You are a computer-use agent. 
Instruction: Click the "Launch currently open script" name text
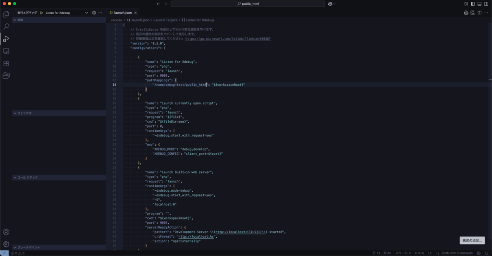188,103
